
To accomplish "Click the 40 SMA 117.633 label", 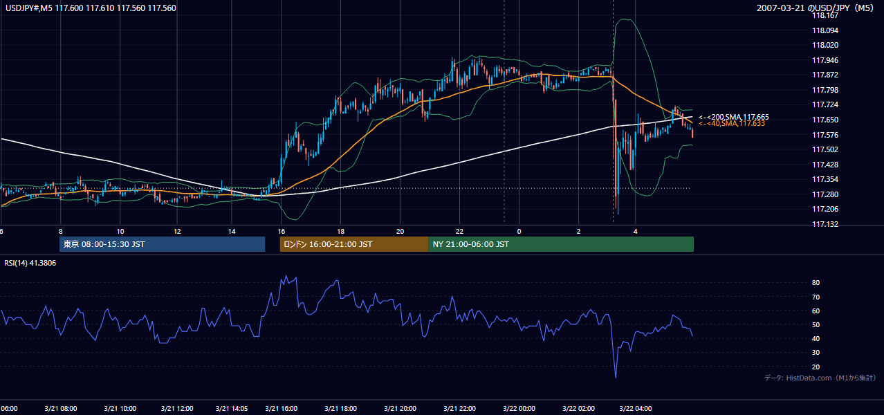I will coord(731,123).
